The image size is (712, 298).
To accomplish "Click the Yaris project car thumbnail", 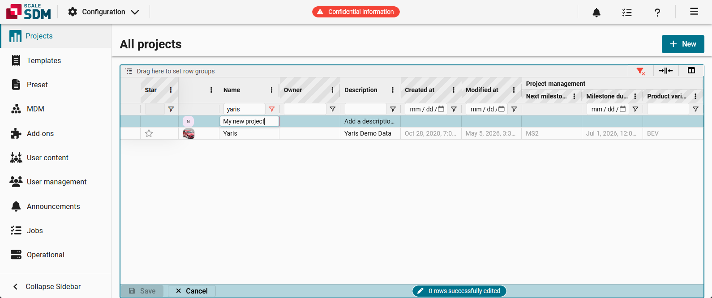I will pos(189,133).
